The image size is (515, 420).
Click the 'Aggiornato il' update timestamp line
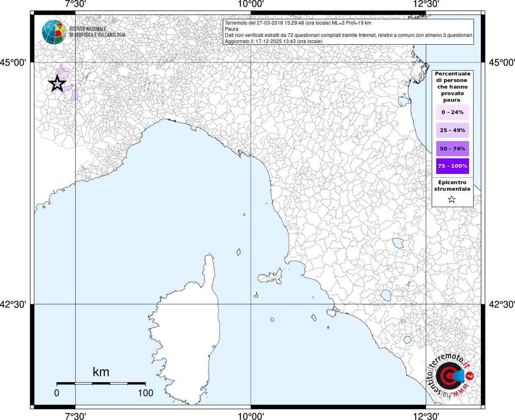274,41
